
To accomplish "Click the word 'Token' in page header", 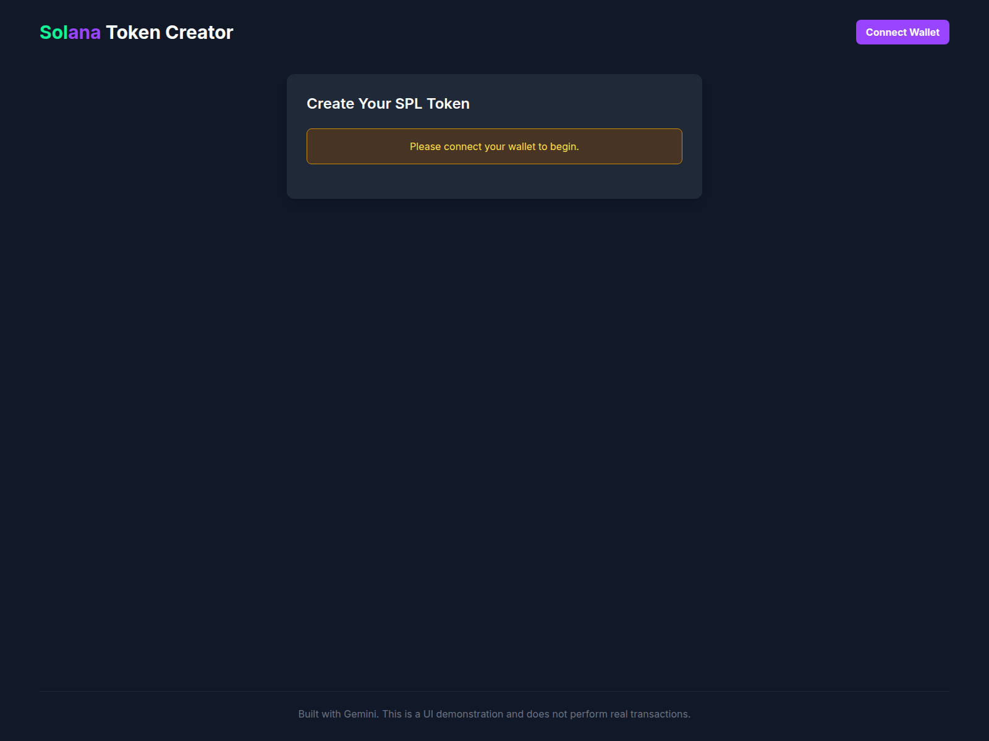I will [133, 32].
